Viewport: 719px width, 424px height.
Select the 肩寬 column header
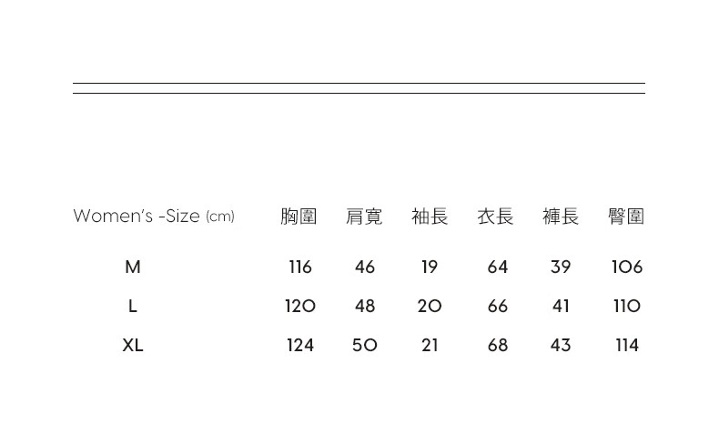tap(364, 217)
